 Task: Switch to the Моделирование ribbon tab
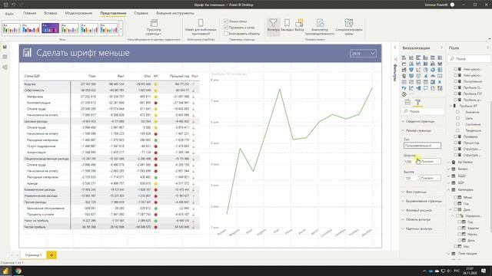(78, 14)
